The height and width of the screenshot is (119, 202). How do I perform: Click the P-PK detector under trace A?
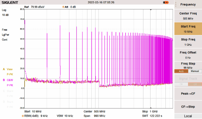click(10, 74)
